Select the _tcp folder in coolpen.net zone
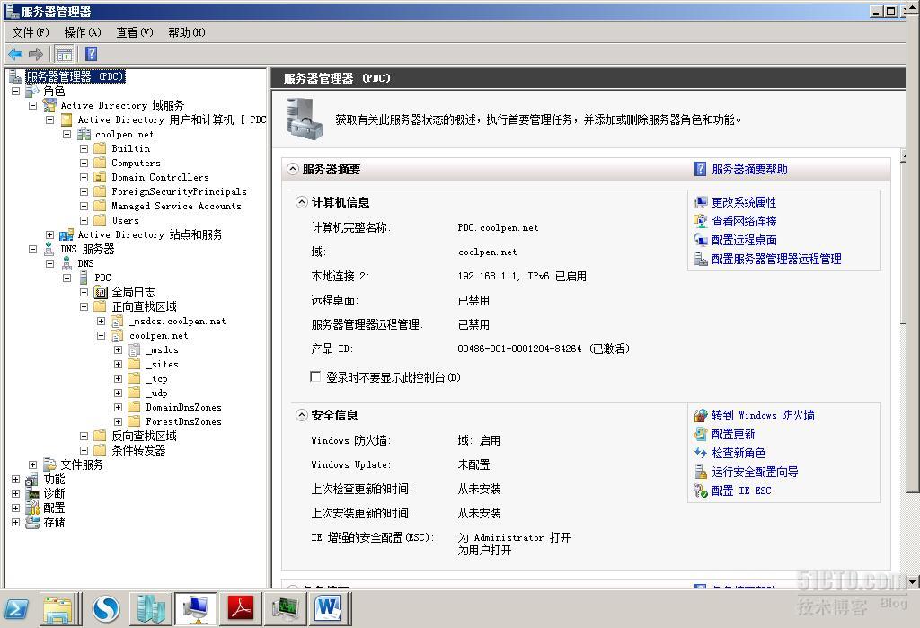 (x=156, y=378)
